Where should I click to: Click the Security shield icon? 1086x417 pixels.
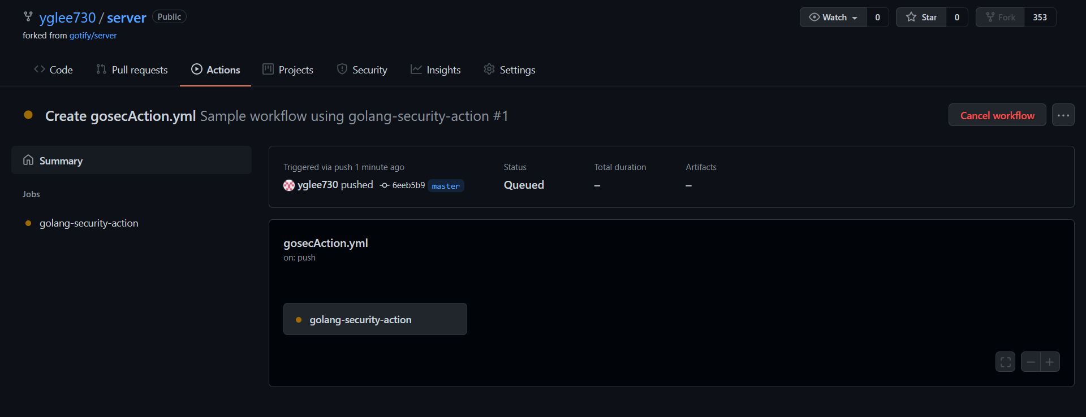coord(342,69)
